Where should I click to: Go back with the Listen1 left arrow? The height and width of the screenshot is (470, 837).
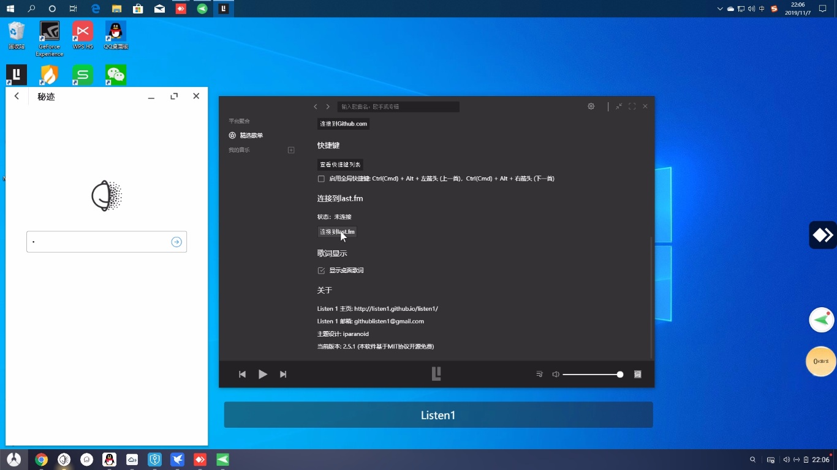tap(316, 106)
